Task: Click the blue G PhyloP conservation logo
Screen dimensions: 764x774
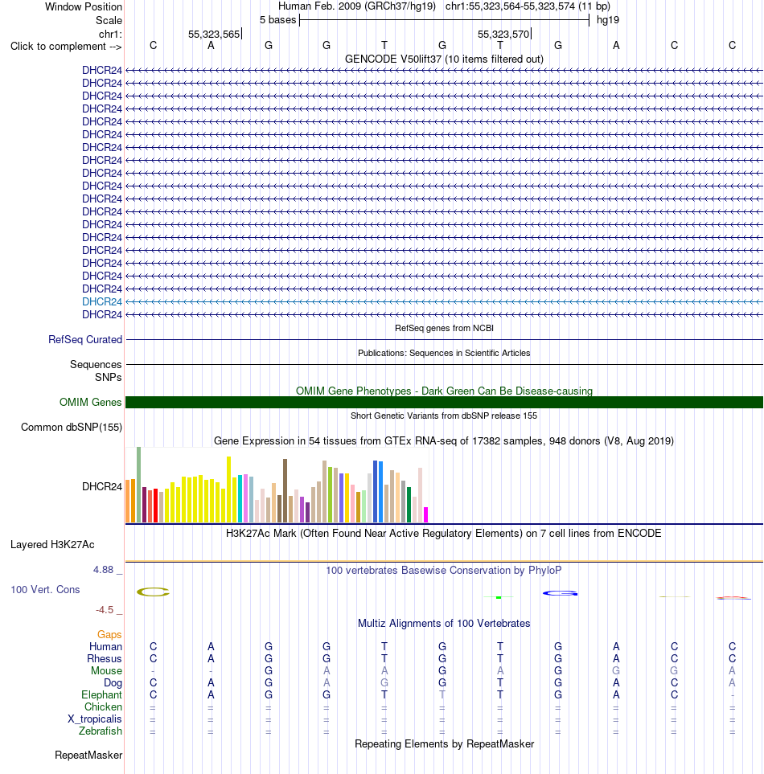Action: [x=560, y=593]
